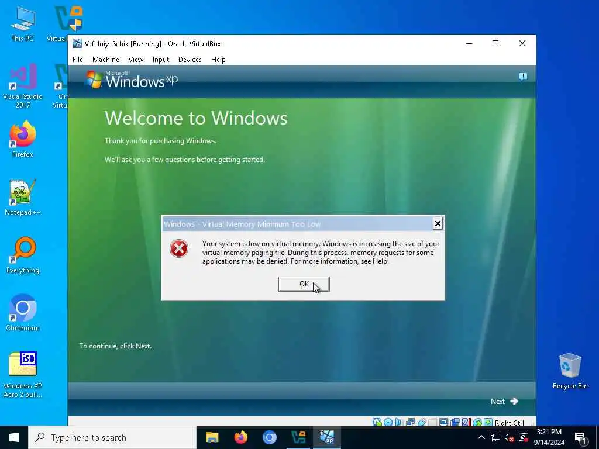599x449 pixels.
Task: Click the green Next arrow icon
Action: click(x=514, y=401)
